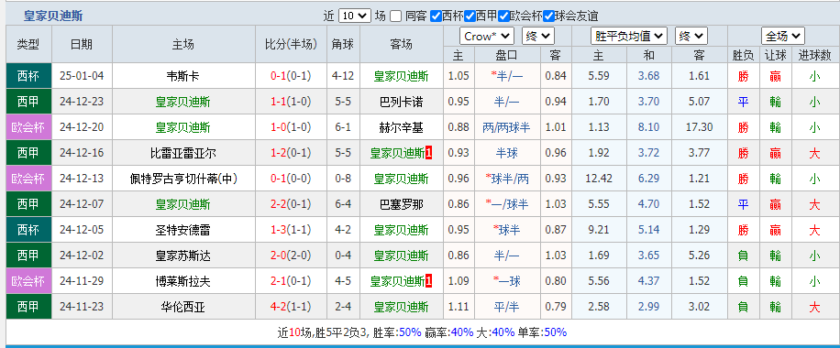Click the red card badge in 博莱斯拉夫 row

point(428,282)
